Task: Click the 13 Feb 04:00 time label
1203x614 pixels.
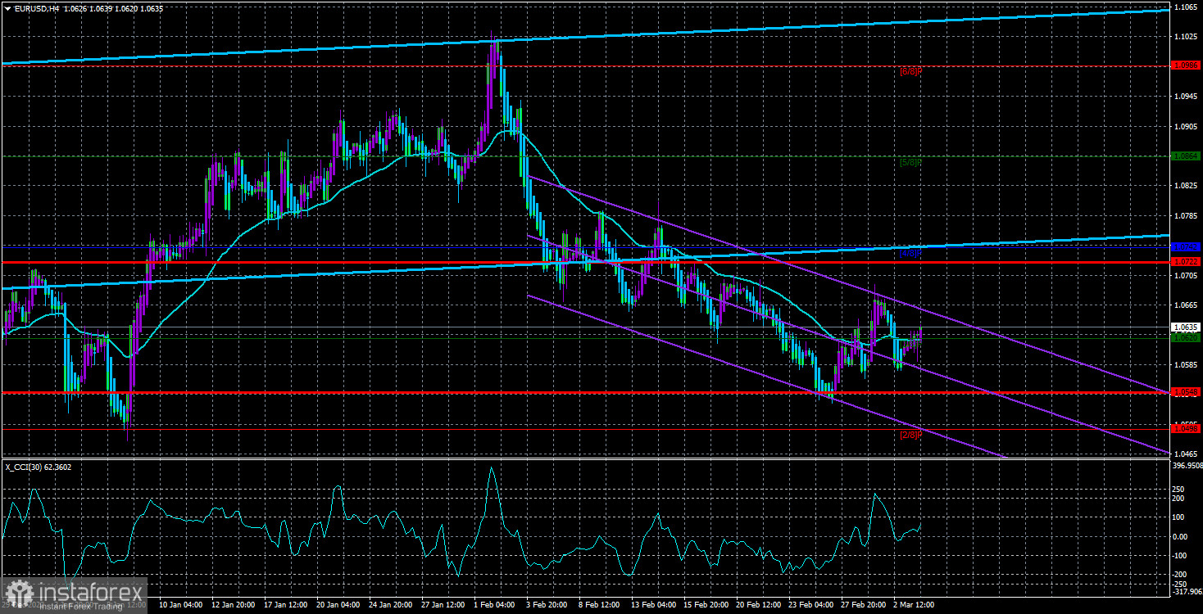Action: pyautogui.click(x=653, y=605)
